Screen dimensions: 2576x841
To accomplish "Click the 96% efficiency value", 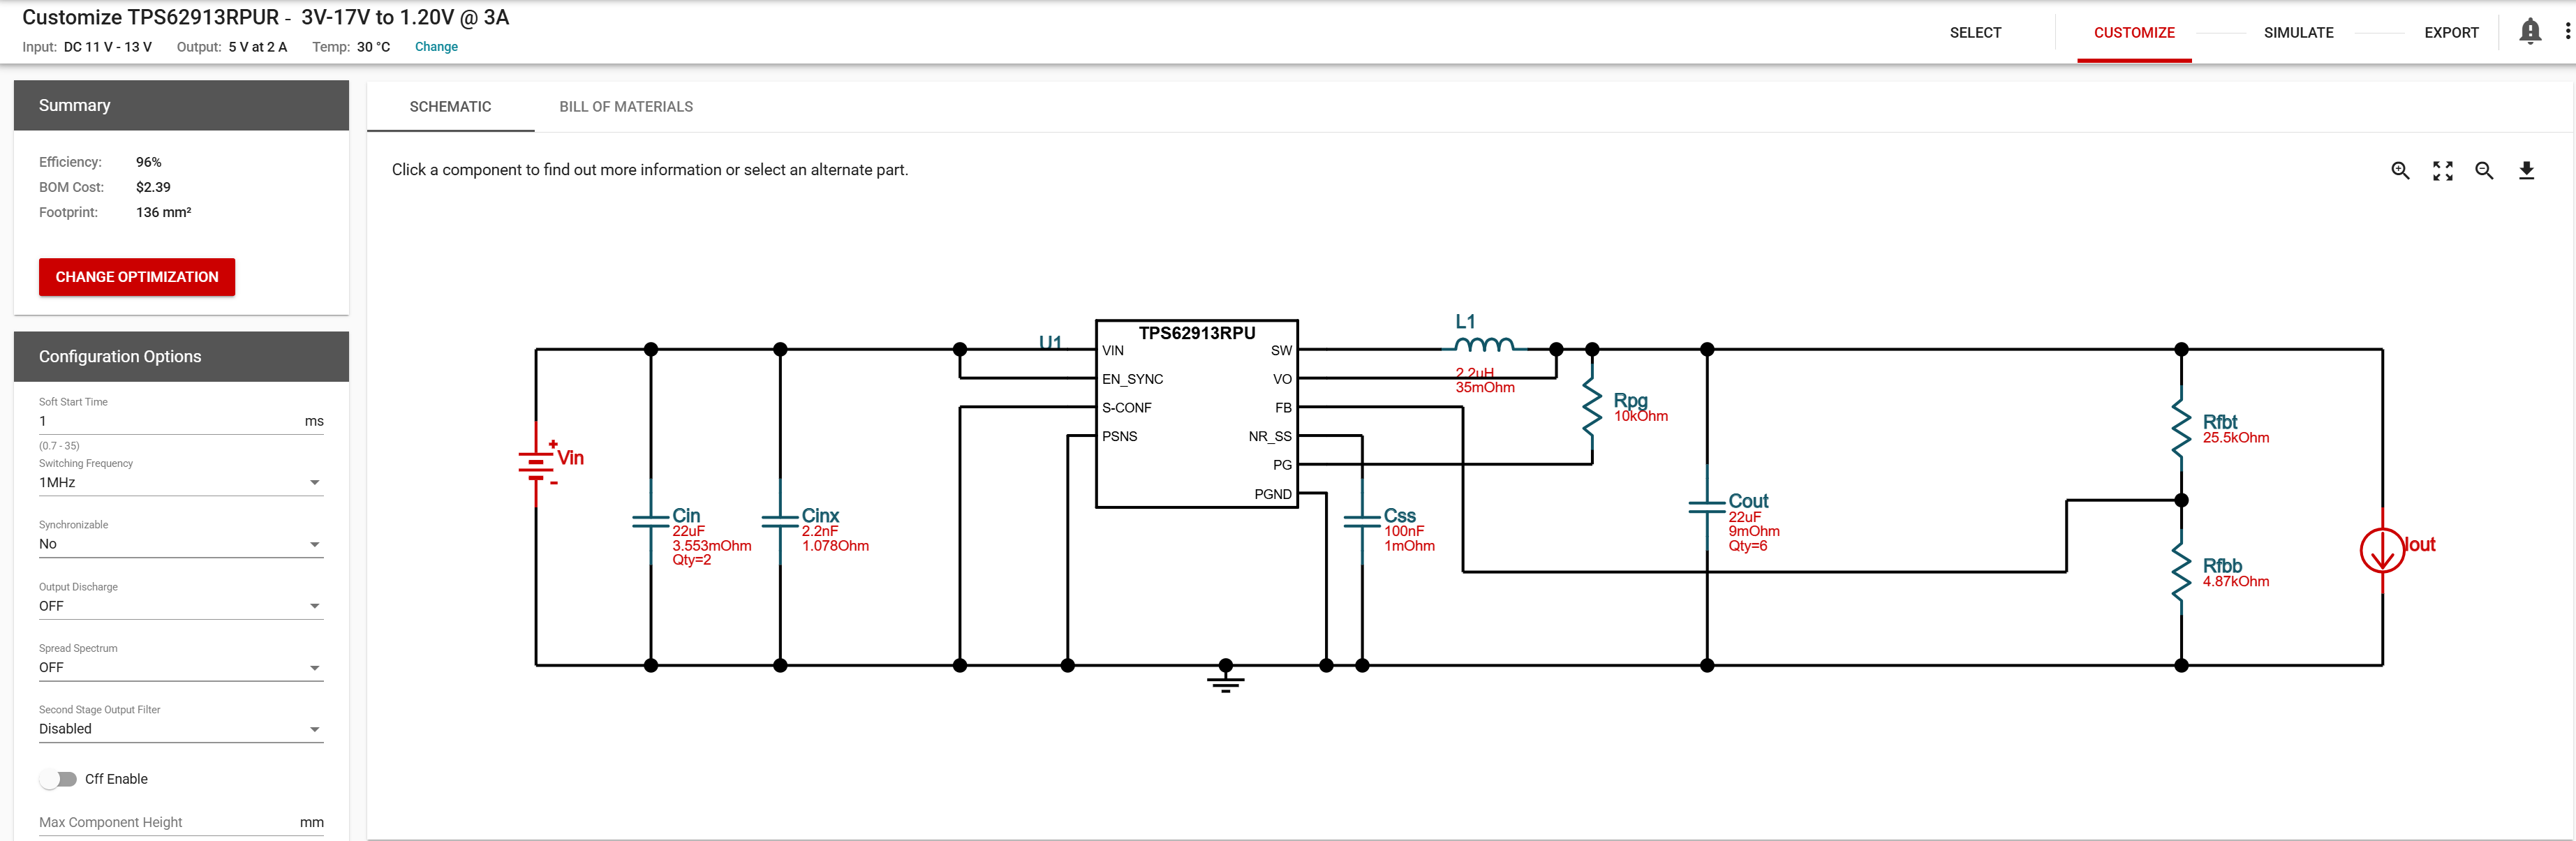I will (x=149, y=162).
